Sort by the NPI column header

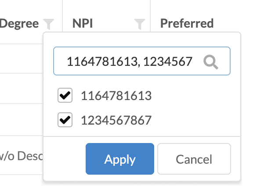pyautogui.click(x=83, y=24)
